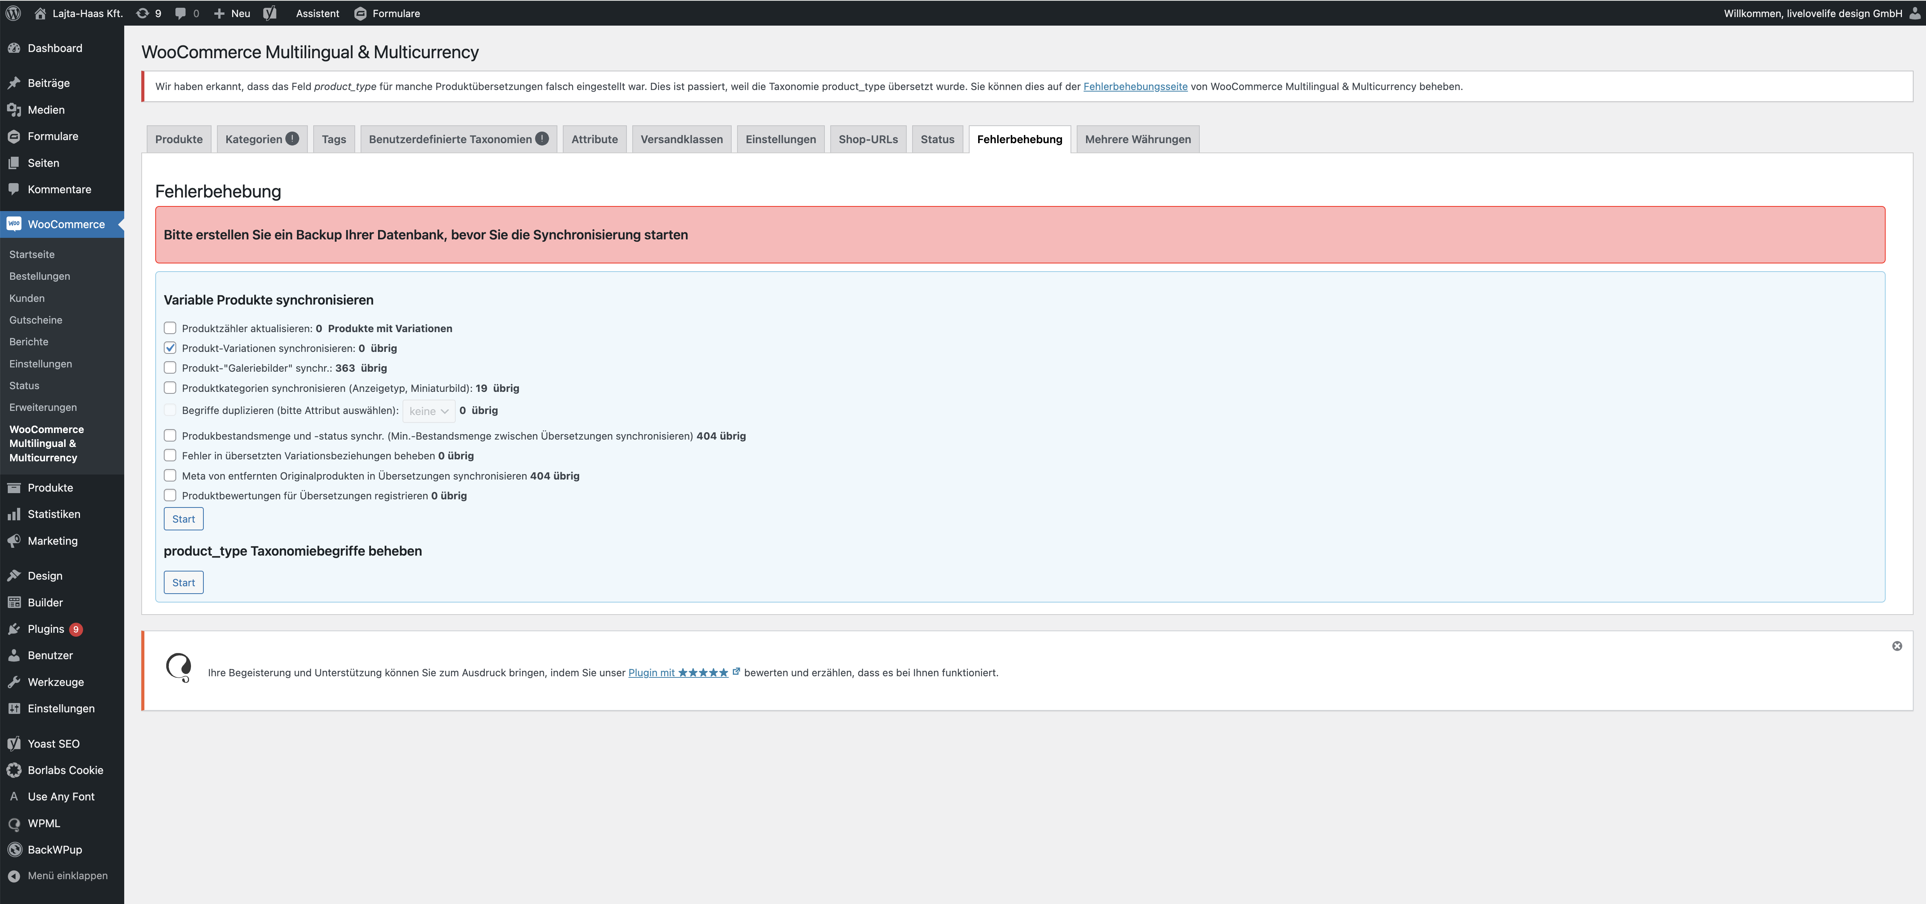The image size is (1926, 904).
Task: Open Use Any Font sidebar menu
Action: point(61,797)
